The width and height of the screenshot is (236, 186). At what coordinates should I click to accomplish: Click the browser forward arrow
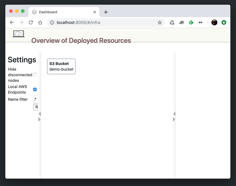21,23
